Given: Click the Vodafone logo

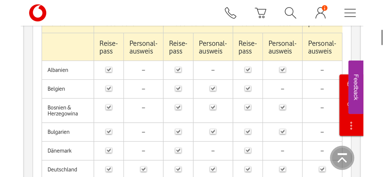Looking at the screenshot, I should pyautogui.click(x=38, y=13).
